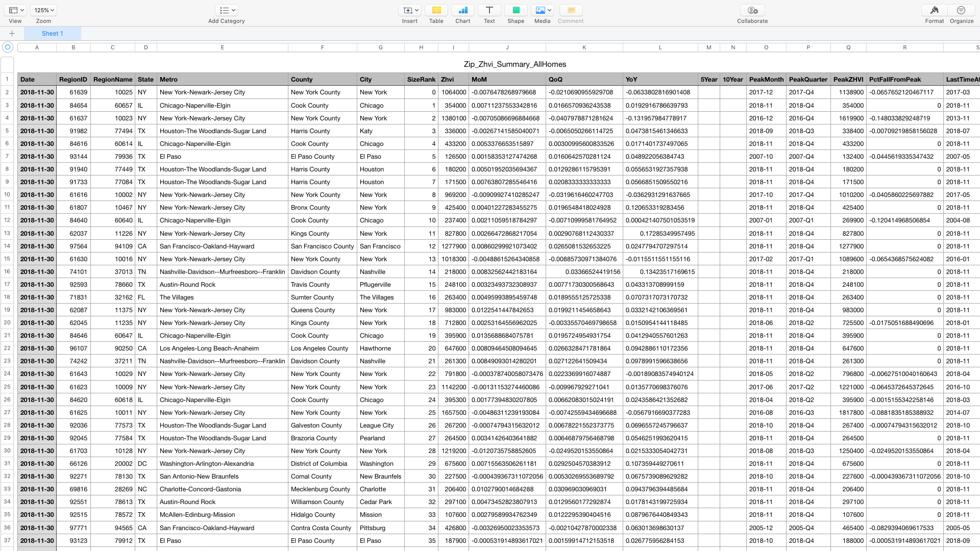Open the Collaborate panel

click(x=752, y=10)
